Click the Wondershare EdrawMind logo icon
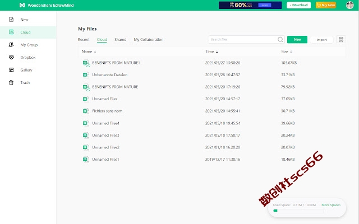The image size is (359, 224). coord(22,5)
